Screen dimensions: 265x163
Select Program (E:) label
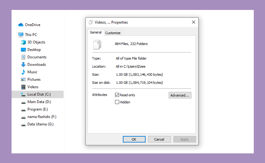point(38,109)
